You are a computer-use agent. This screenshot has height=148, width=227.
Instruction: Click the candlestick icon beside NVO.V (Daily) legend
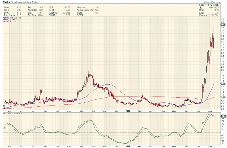coord(4,18)
